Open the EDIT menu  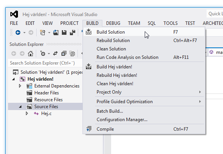coord(30,23)
